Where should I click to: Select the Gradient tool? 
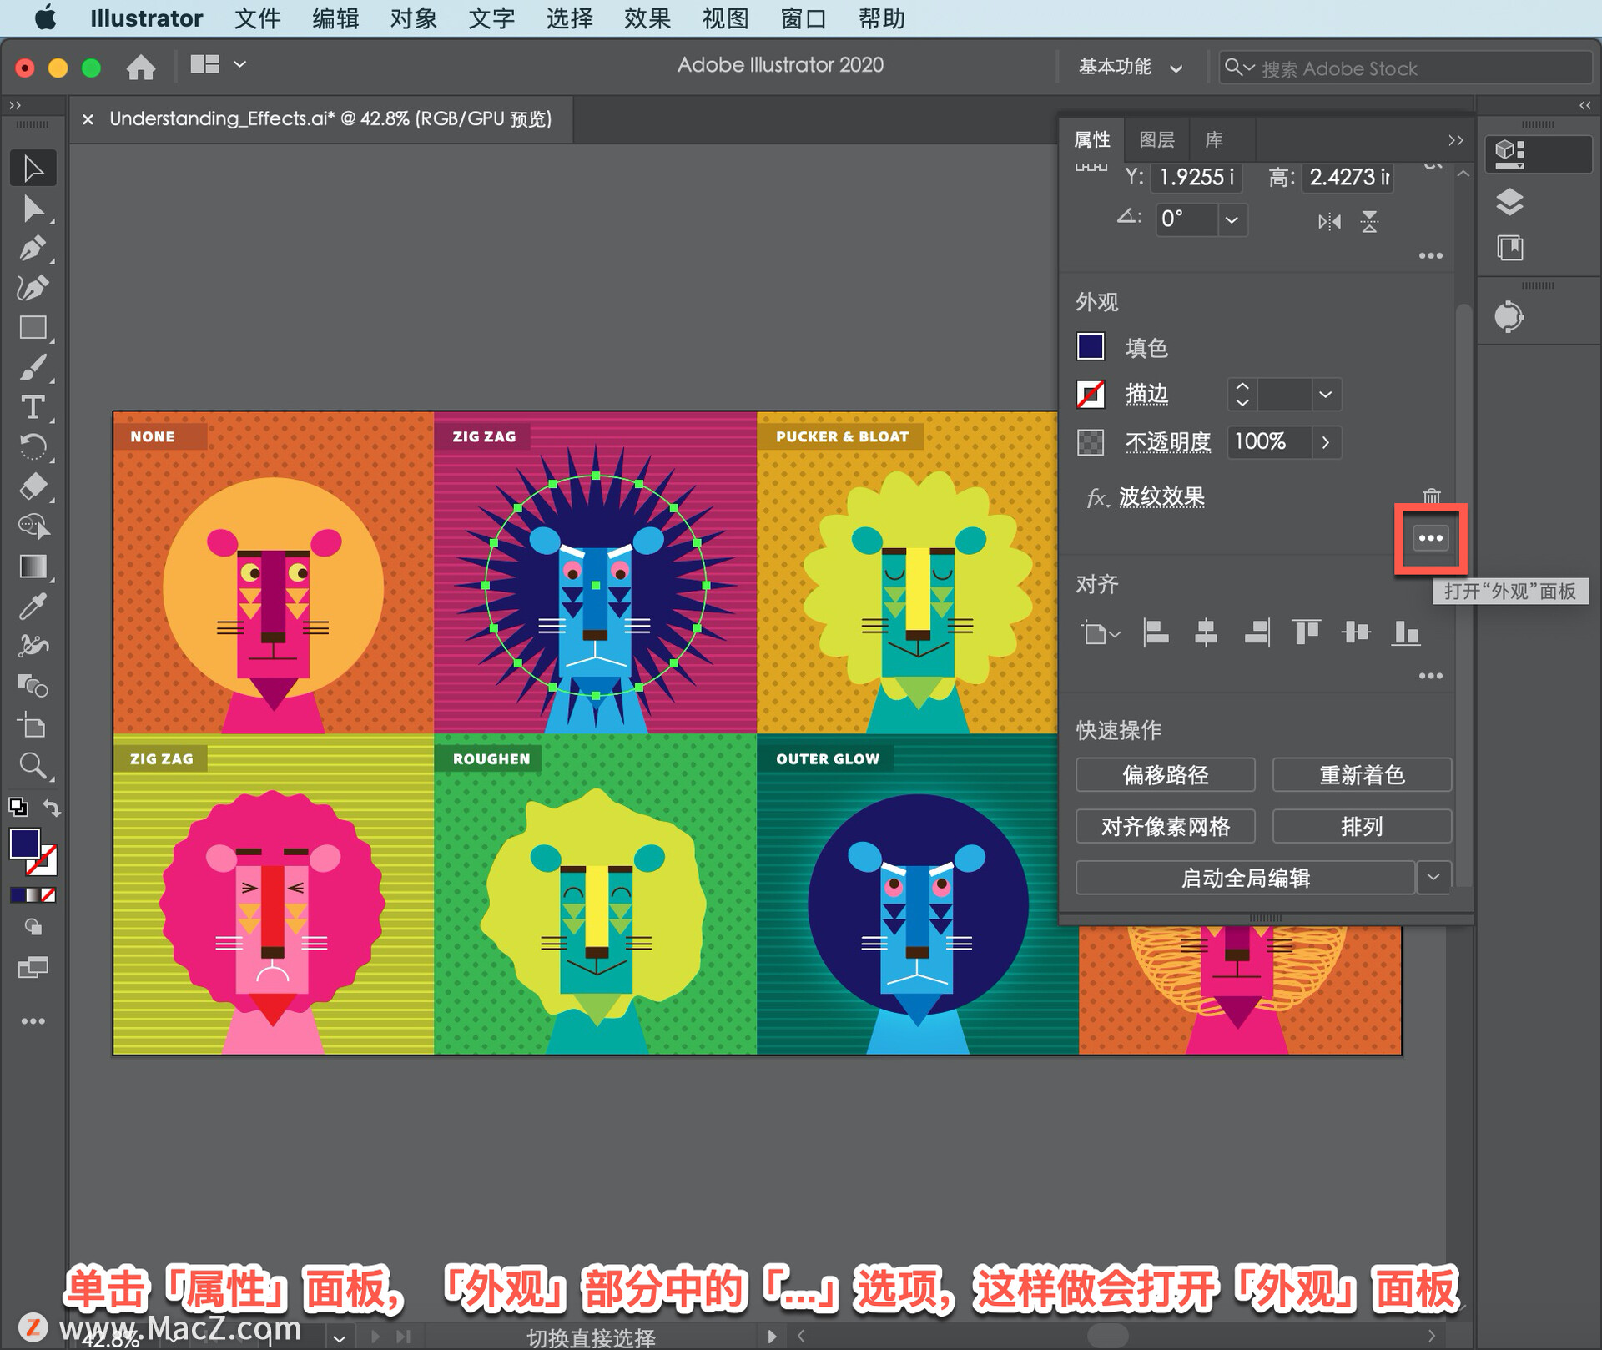tap(33, 567)
